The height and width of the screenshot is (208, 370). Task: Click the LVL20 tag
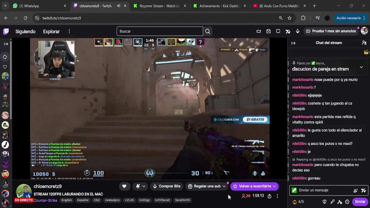pos(129,200)
